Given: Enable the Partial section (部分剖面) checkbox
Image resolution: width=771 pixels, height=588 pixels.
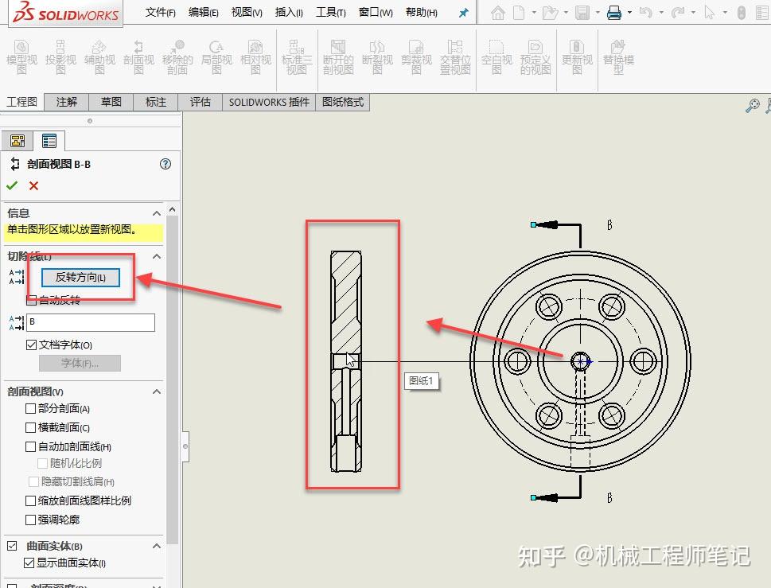Looking at the screenshot, I should (x=30, y=408).
